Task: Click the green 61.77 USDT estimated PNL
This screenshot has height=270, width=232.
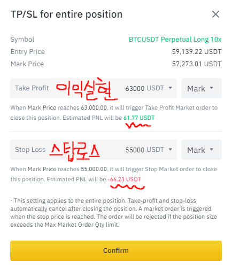Action: click(139, 118)
